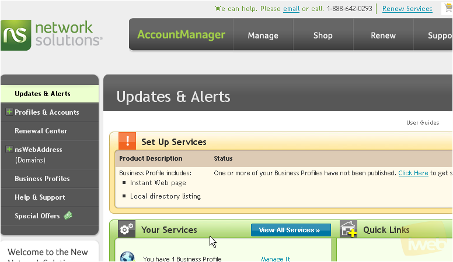Open the Manage menu tab
The width and height of the screenshot is (453, 262).
tap(263, 36)
